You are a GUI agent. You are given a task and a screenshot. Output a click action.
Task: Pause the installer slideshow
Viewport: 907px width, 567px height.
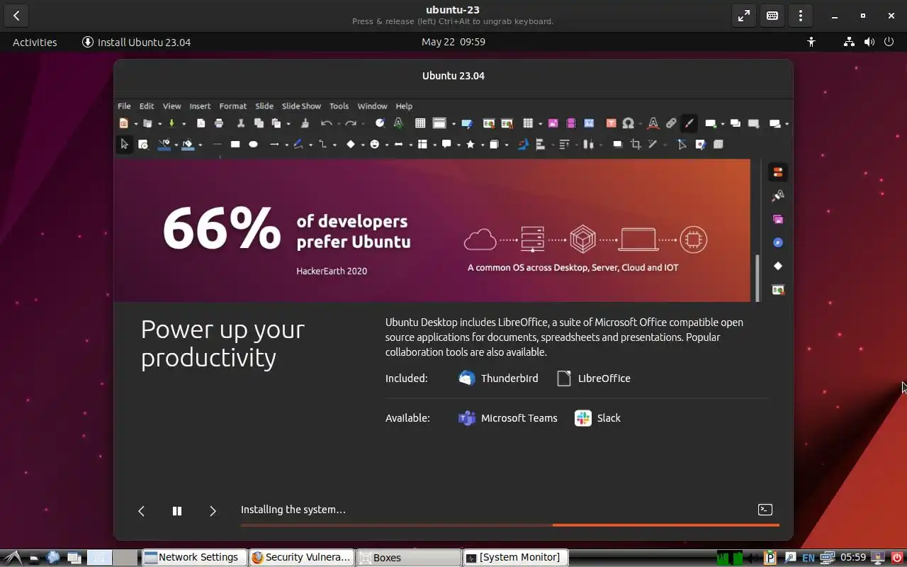point(177,510)
